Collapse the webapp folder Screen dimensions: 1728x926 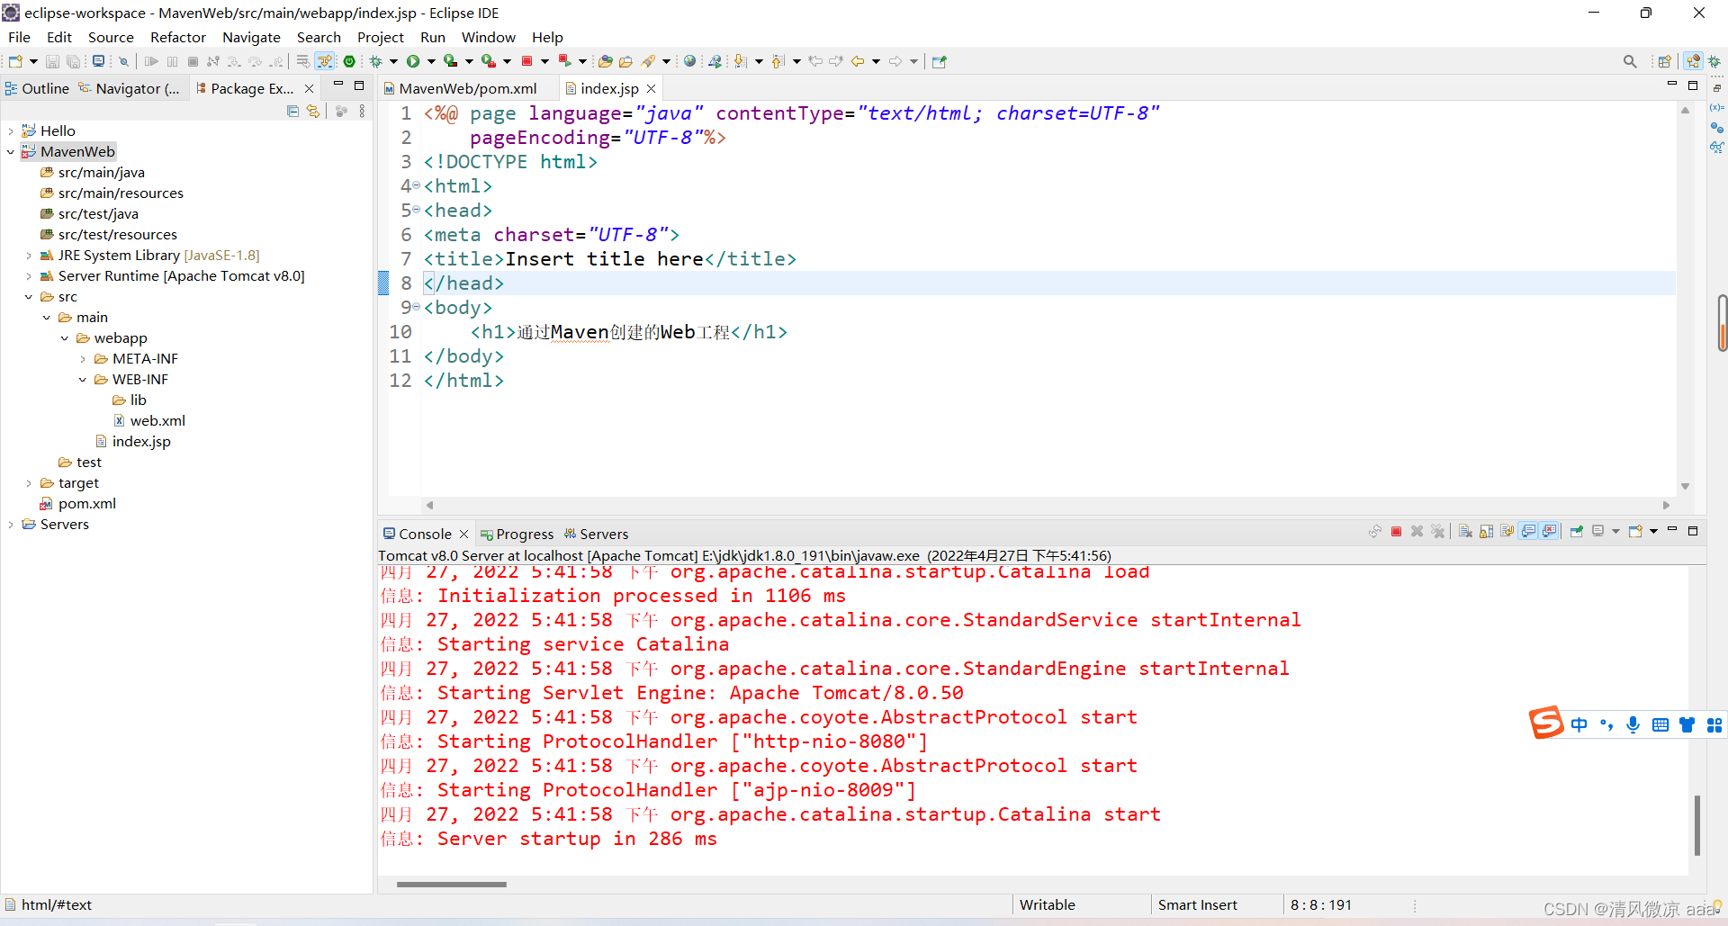(65, 338)
